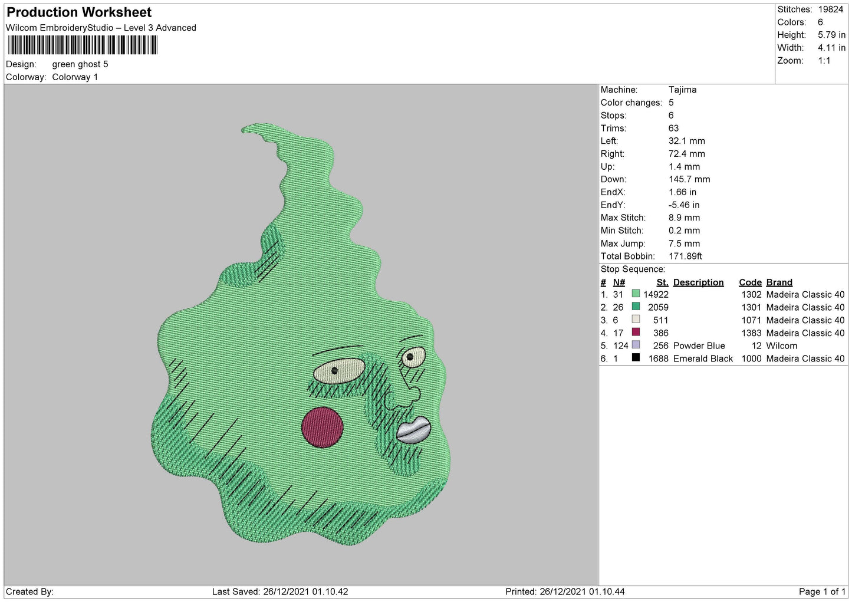Click the 'Code' column header
This screenshot has width=852, height=602.
(x=750, y=282)
